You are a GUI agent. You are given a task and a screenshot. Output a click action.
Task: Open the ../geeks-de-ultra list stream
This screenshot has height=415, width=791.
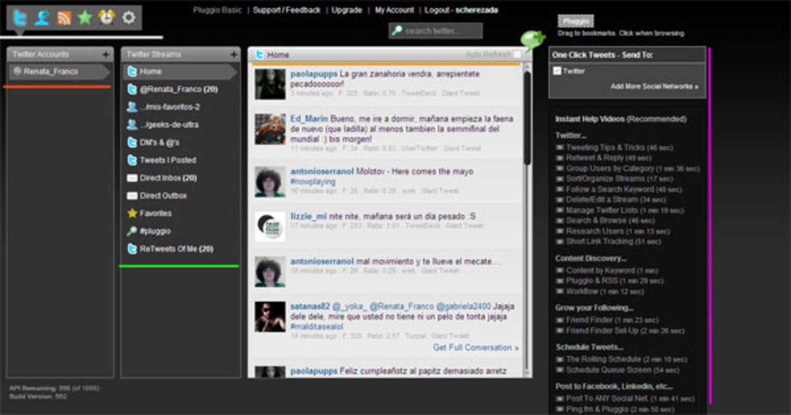(169, 125)
